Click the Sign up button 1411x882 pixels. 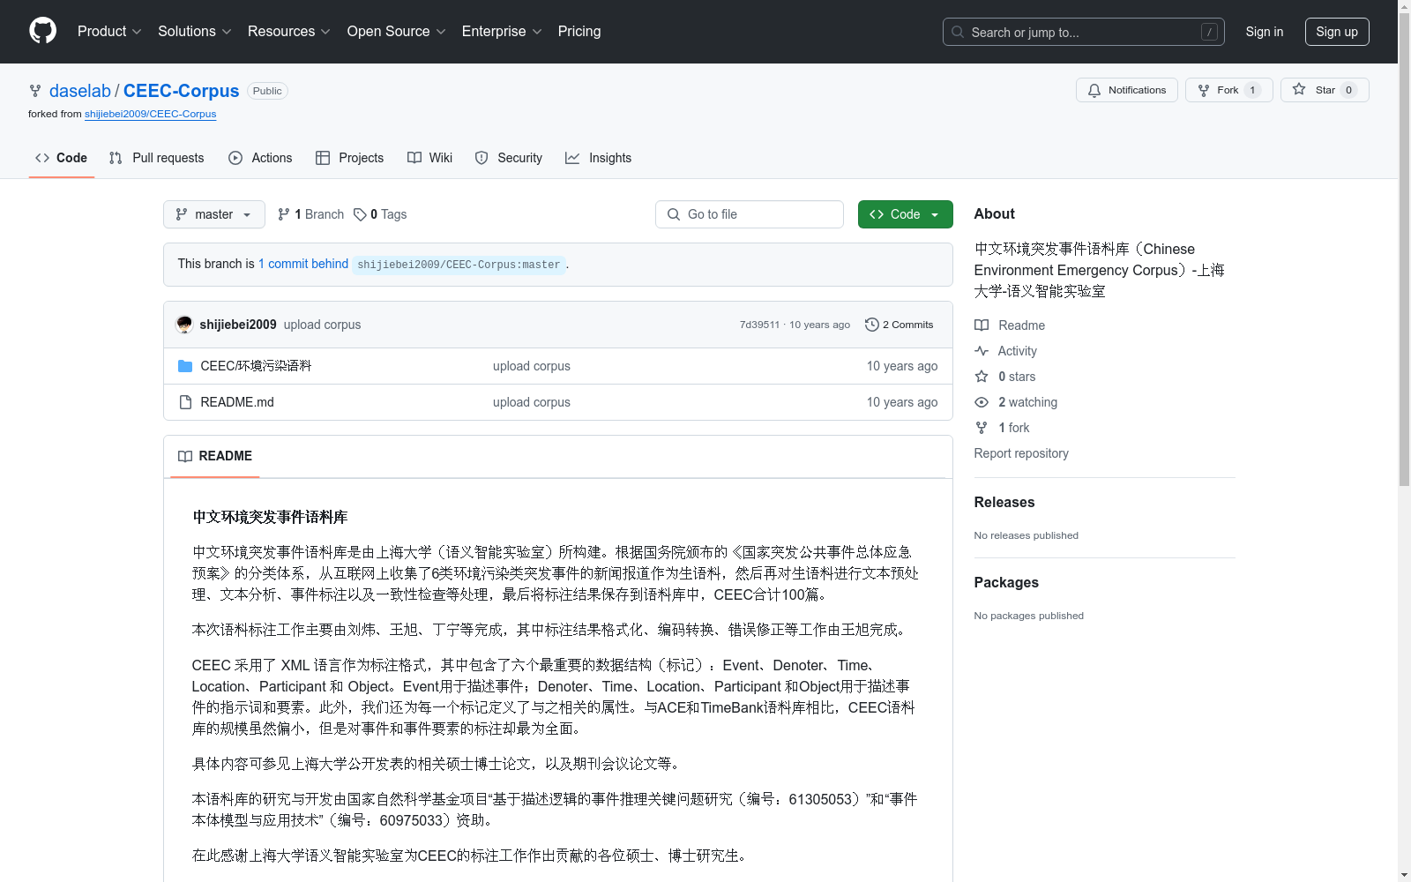[1337, 32]
